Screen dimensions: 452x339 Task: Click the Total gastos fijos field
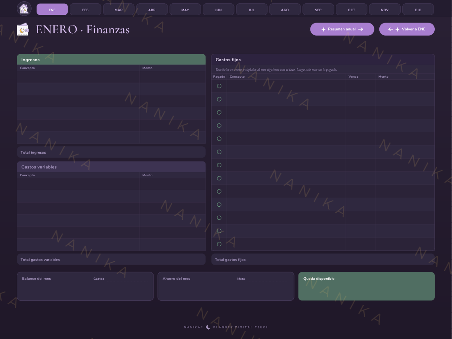click(323, 259)
